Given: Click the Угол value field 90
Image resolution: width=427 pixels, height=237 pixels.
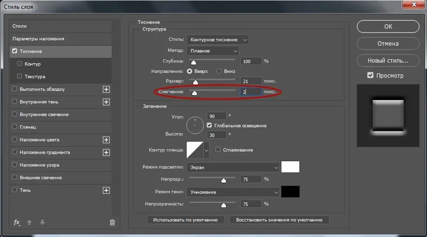Looking at the screenshot, I should click(x=216, y=116).
